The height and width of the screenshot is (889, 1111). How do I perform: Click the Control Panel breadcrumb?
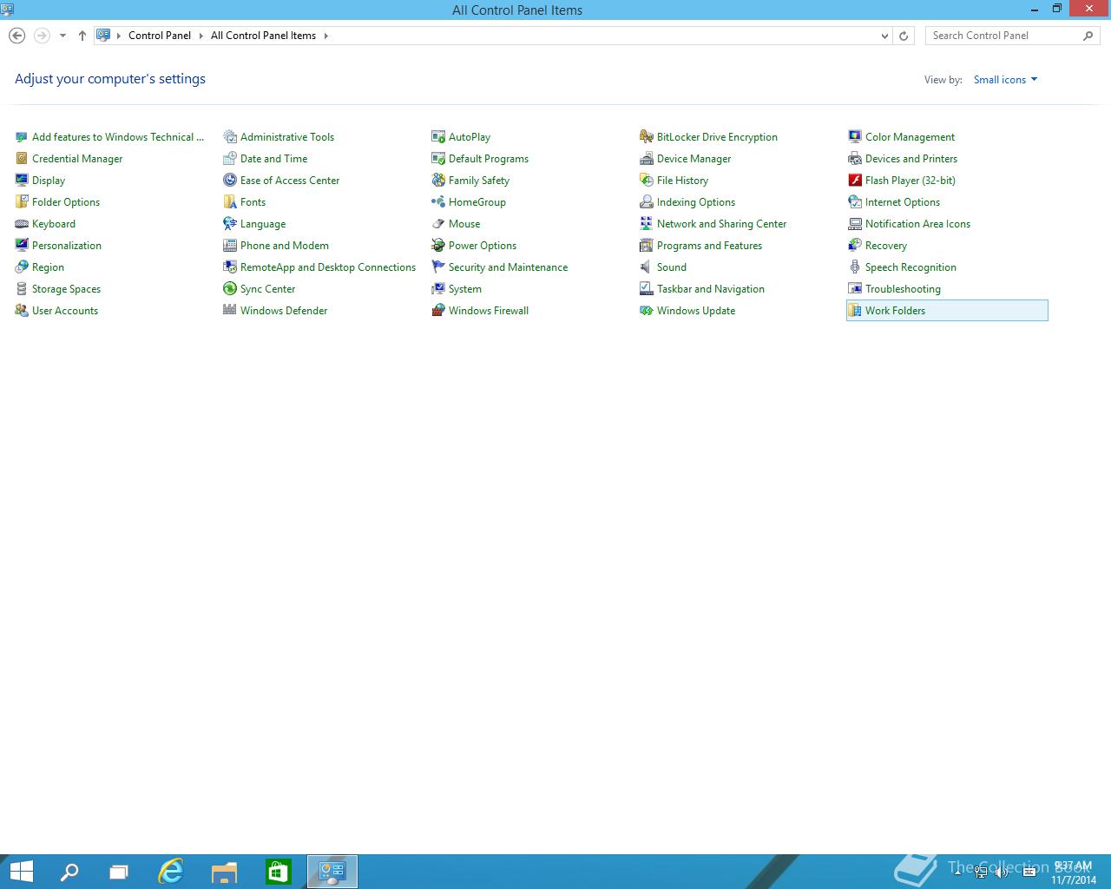click(x=160, y=36)
